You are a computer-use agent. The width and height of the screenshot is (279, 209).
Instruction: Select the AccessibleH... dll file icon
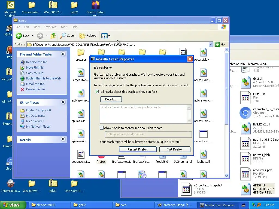[203, 53]
